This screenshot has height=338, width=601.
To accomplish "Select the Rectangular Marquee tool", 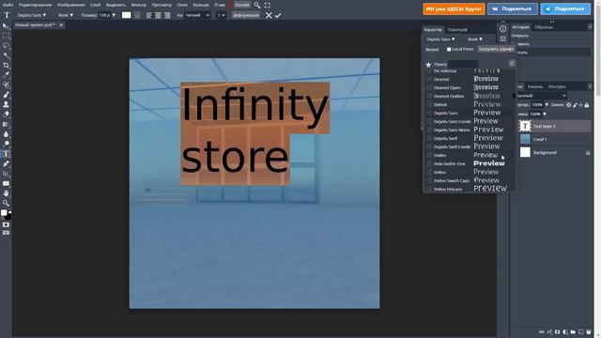I will pos(6,36).
